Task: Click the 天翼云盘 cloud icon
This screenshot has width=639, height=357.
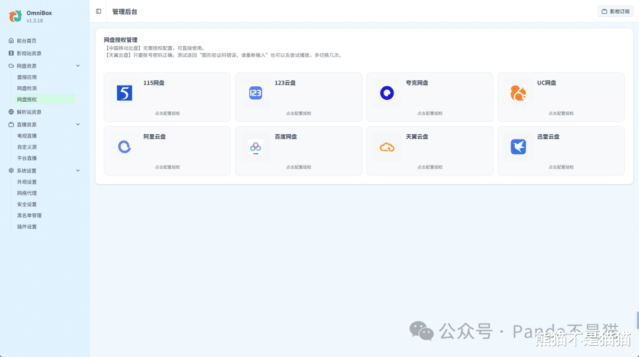Action: pyautogui.click(x=387, y=147)
